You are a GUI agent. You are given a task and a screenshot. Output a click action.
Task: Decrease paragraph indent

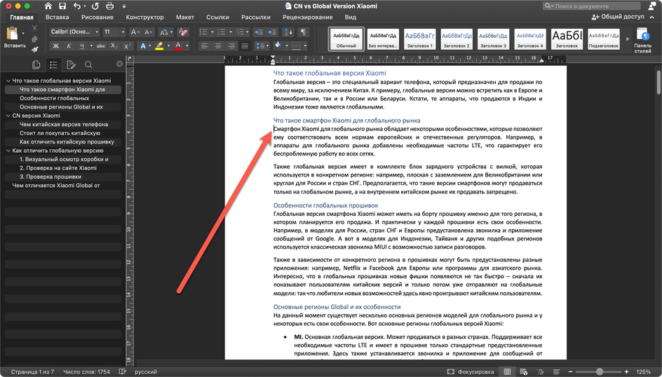coord(259,32)
